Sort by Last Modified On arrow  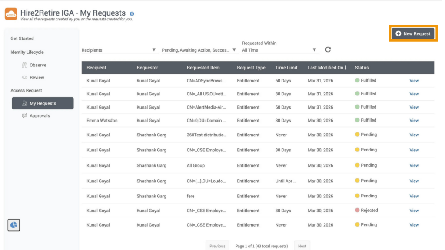click(345, 67)
